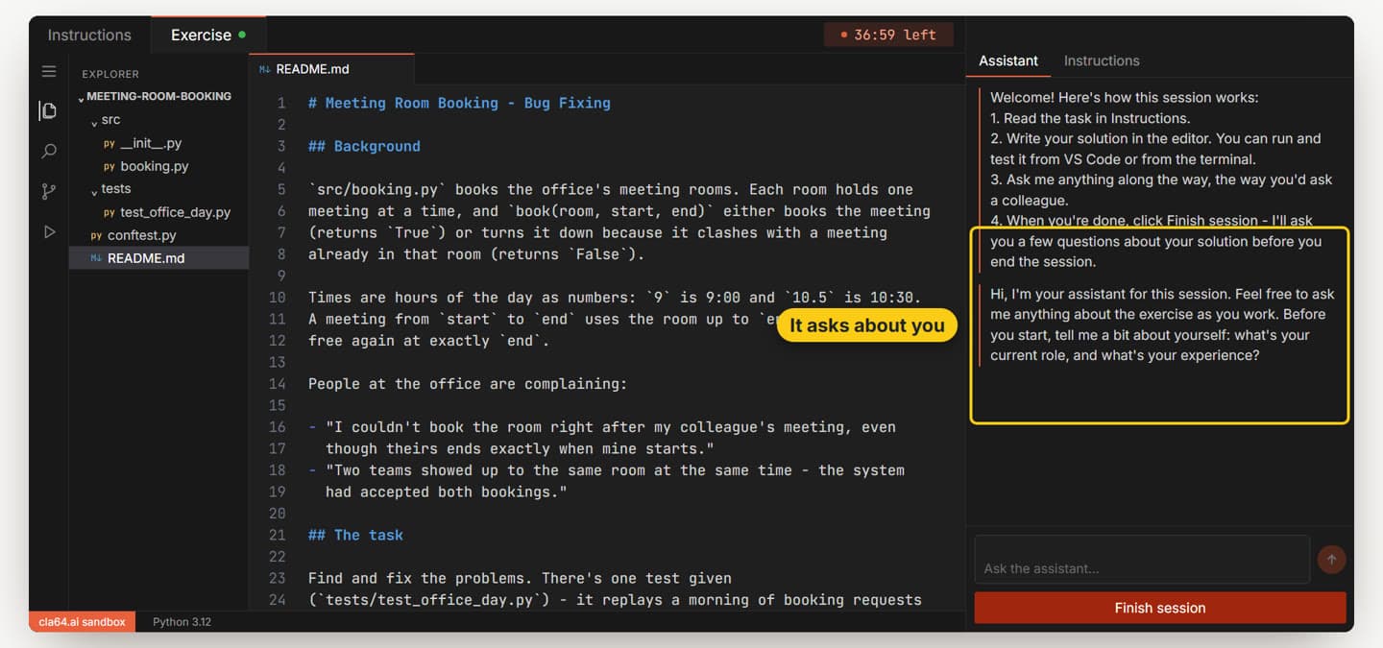The height and width of the screenshot is (648, 1383).
Task: Open the Instructions tab beside Assistant
Action: pos(1102,60)
